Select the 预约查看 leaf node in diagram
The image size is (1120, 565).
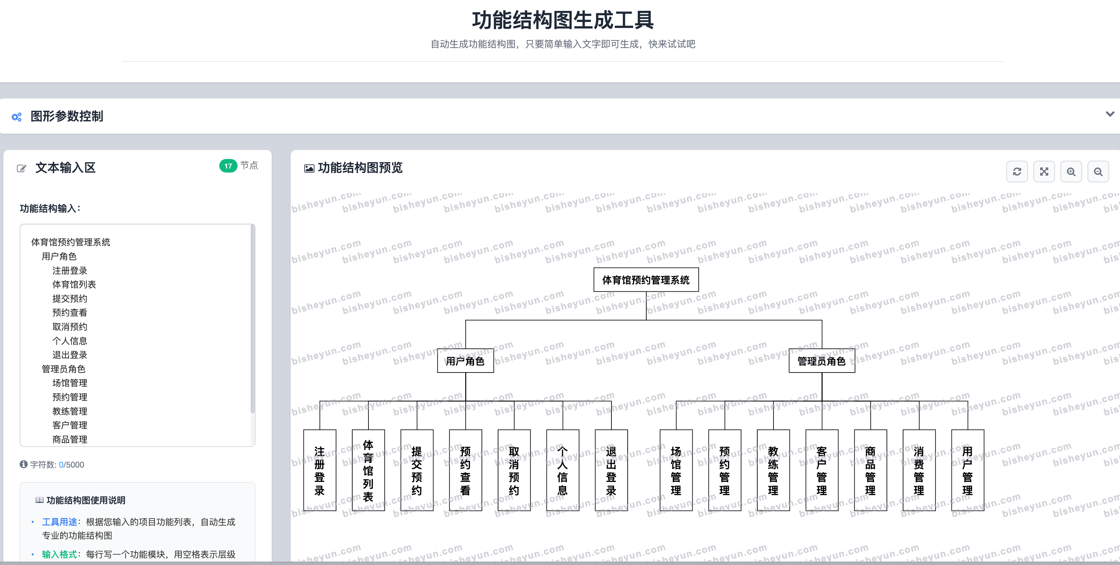point(466,470)
